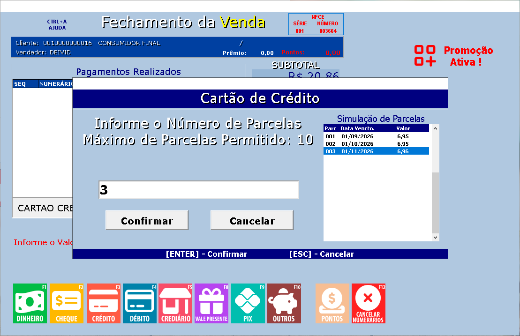Select the Outros piggy bank icon

pyautogui.click(x=284, y=303)
